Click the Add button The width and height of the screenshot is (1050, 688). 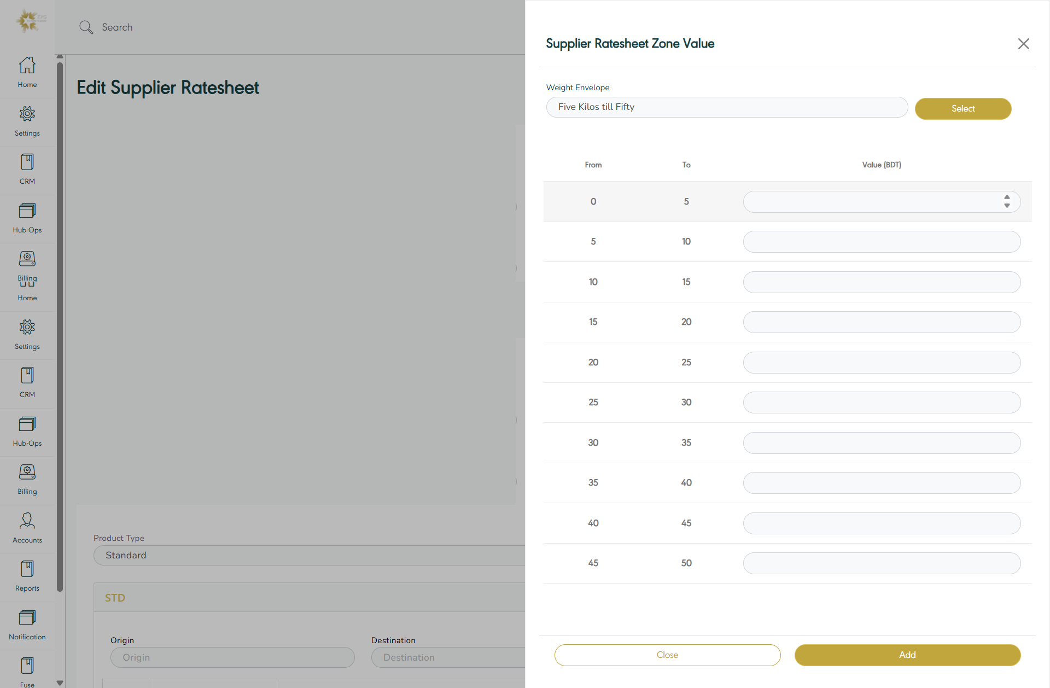click(x=907, y=655)
